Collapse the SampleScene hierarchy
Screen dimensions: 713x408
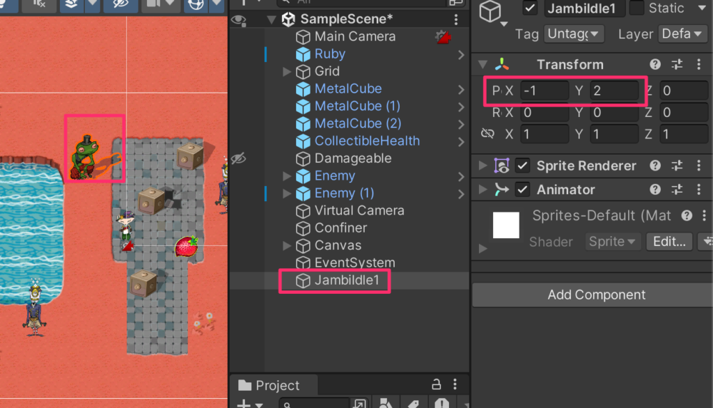click(272, 19)
